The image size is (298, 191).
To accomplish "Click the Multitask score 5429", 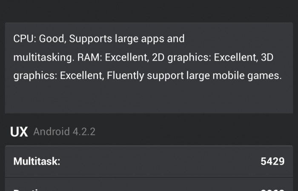I will tap(272, 161).
